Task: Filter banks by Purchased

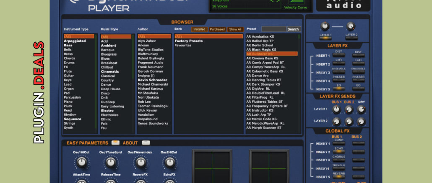Action: click(x=217, y=29)
